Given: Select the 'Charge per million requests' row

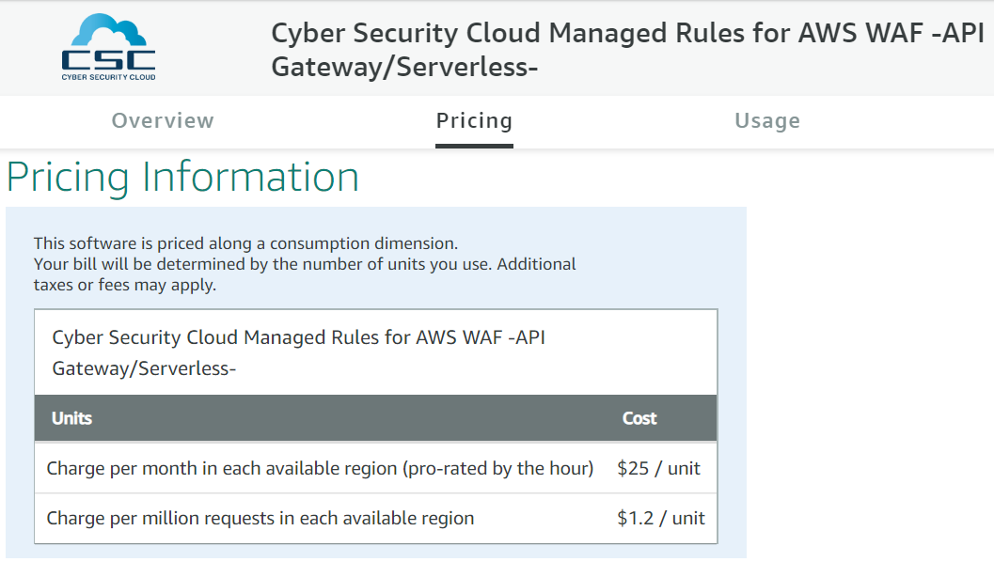Looking at the screenshot, I should [260, 518].
